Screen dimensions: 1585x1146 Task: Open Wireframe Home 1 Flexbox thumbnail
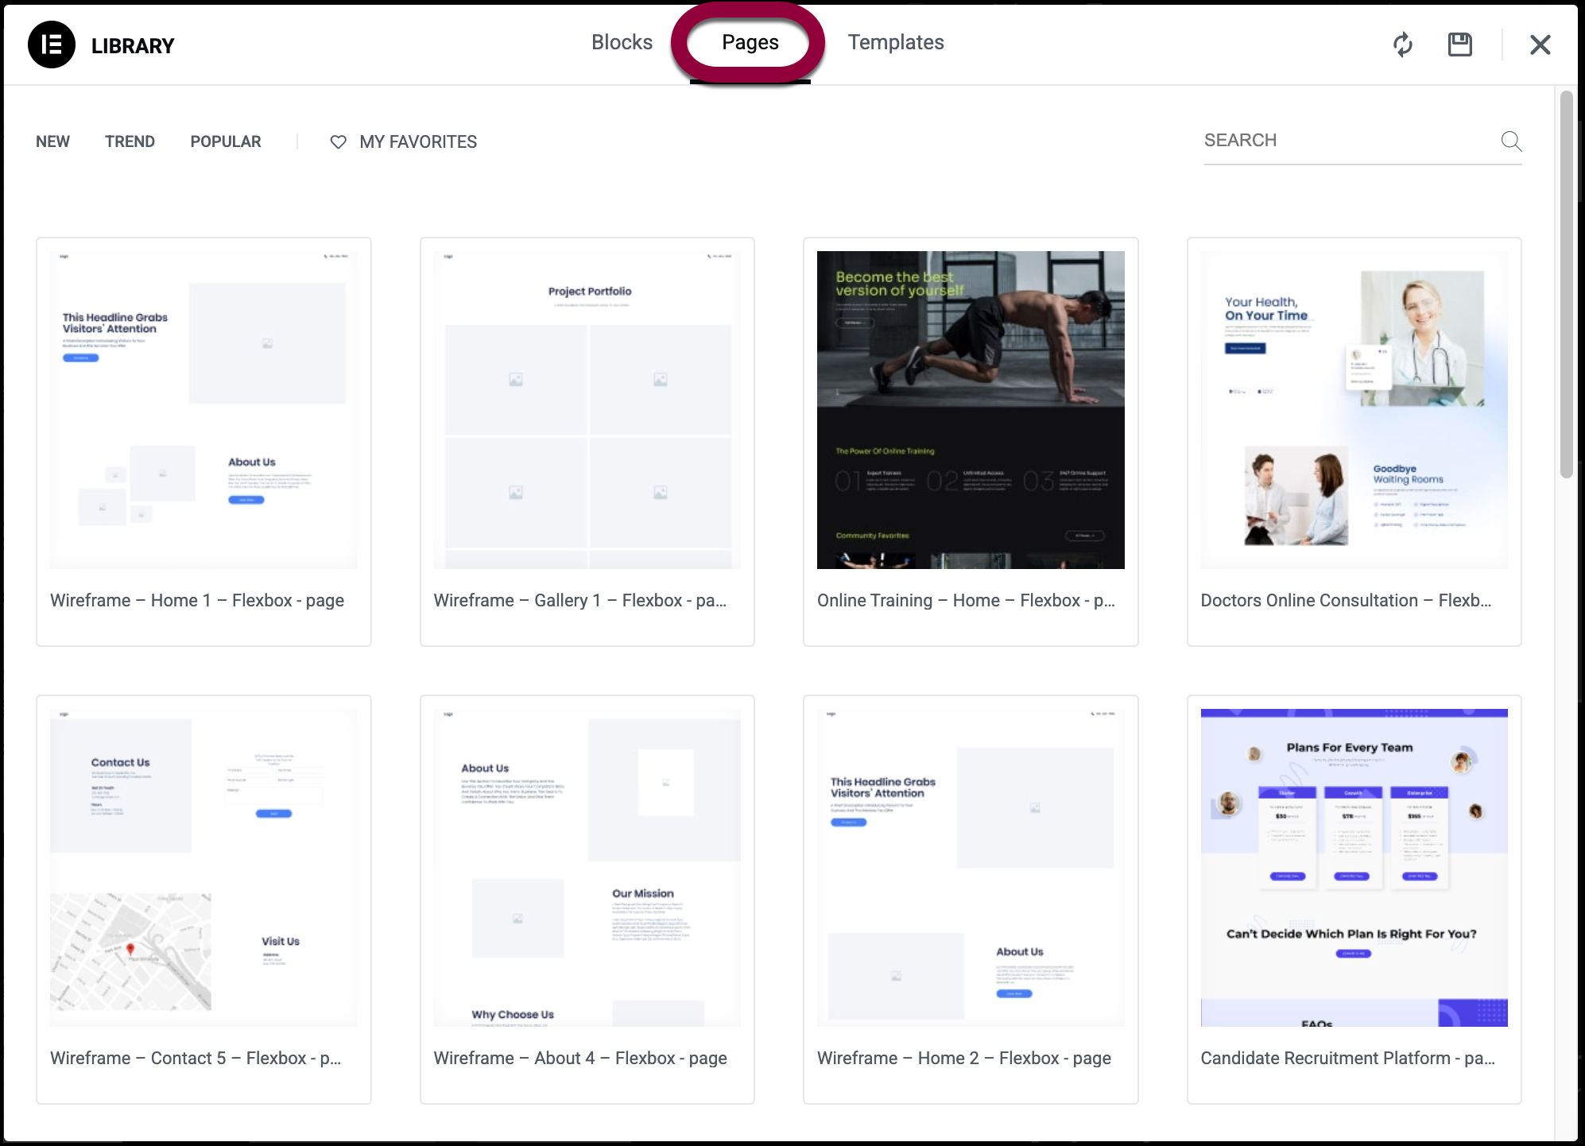[203, 409]
